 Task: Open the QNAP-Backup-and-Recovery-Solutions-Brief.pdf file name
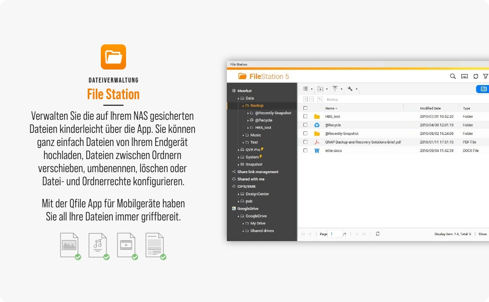click(x=363, y=142)
